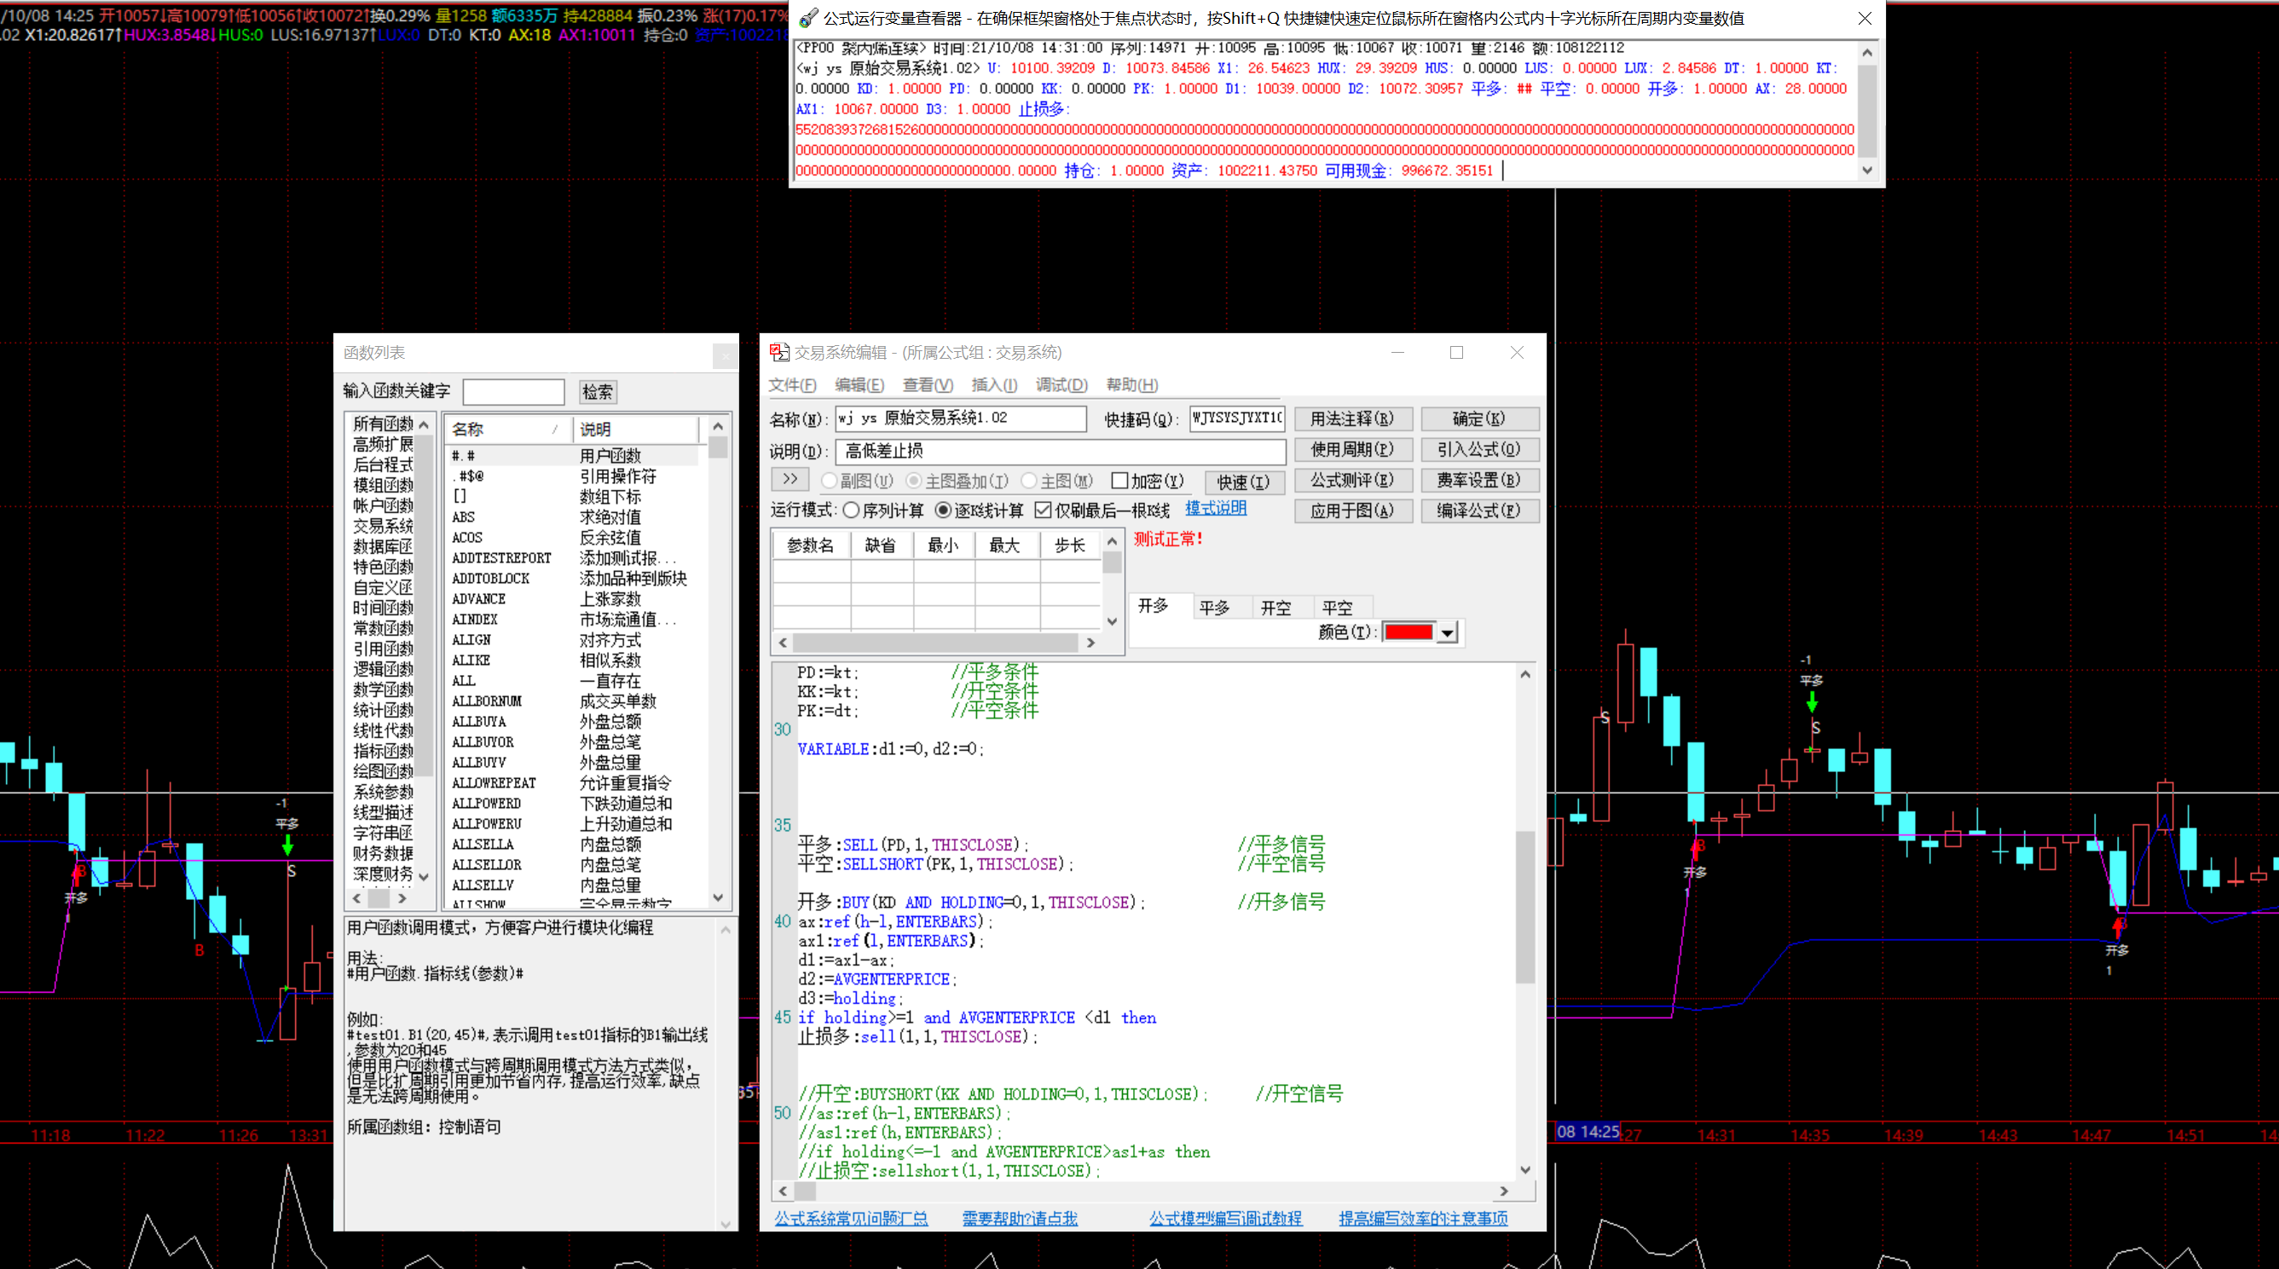Image resolution: width=2279 pixels, height=1269 pixels.
Task: Click the 快捷码 input field
Action: pyautogui.click(x=1236, y=418)
